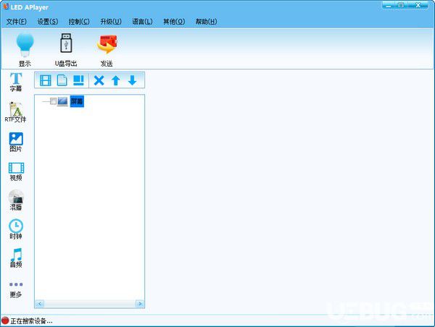Viewport: 435px width, 327px height.
Task: Click the tree panel right scroll arrow
Action: 140,304
